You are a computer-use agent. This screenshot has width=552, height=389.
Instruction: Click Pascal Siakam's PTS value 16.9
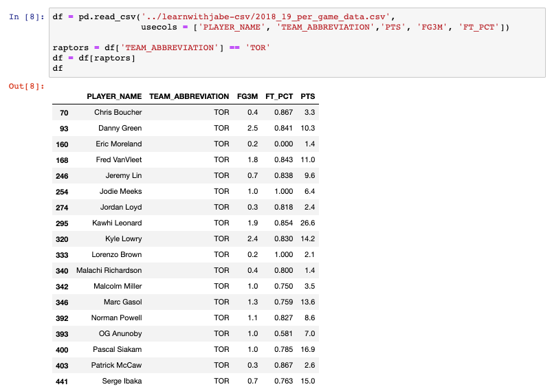point(308,350)
